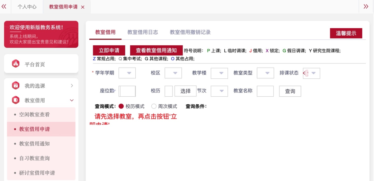Viewport: 374px width, 181px height.
Task: Click the 平台首页 home icon
Action: 16,64
